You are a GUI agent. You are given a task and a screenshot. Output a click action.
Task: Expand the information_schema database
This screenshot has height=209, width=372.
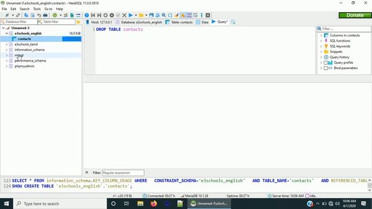pos(6,50)
